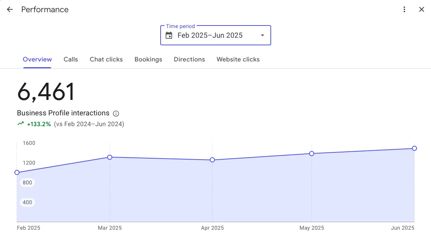Click the 6,461 total interactions number

[46, 92]
